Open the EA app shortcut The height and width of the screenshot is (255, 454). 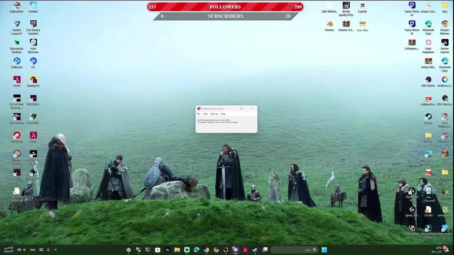[x=33, y=63]
